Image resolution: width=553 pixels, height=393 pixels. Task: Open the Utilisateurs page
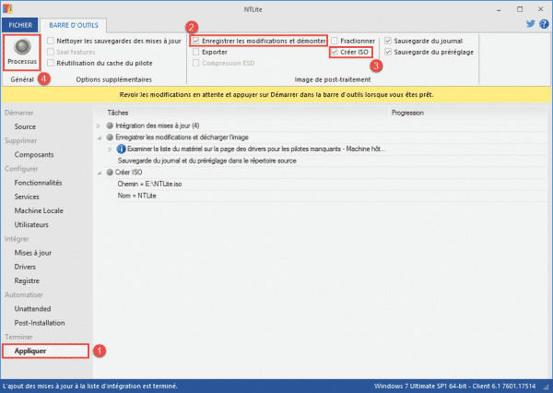click(31, 224)
